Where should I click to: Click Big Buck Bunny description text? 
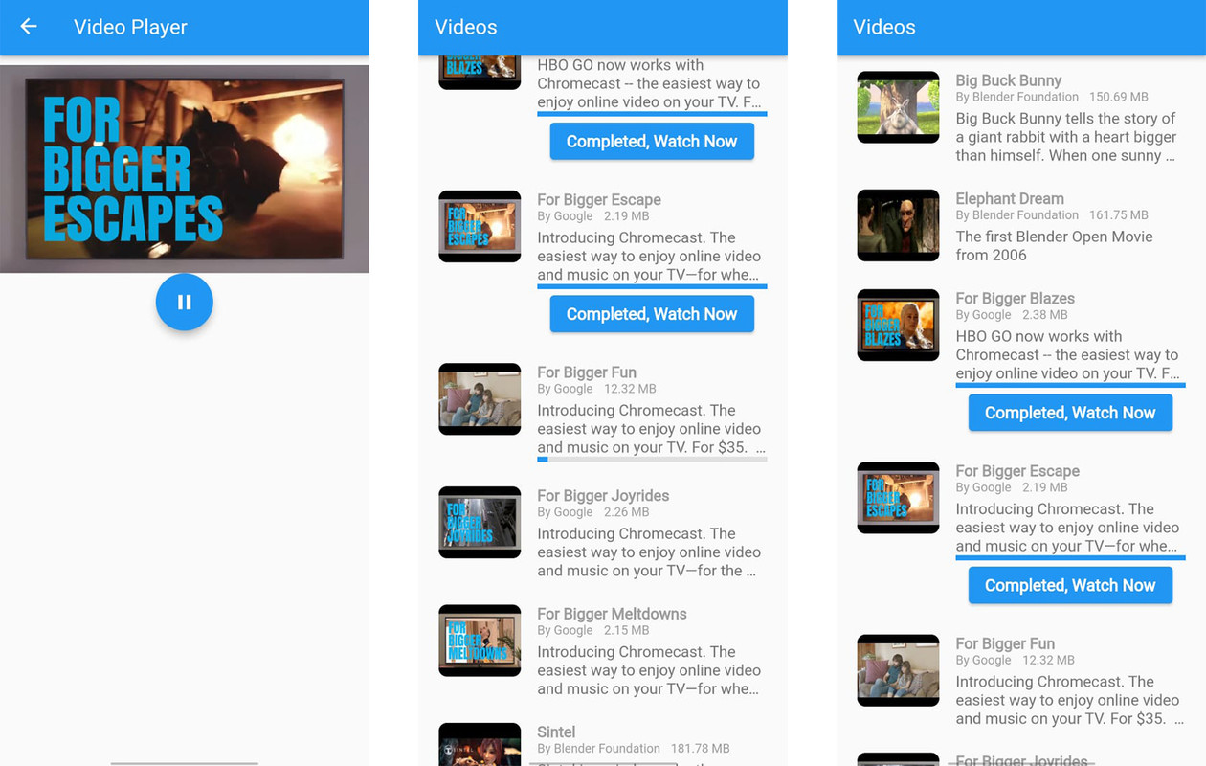[1065, 137]
